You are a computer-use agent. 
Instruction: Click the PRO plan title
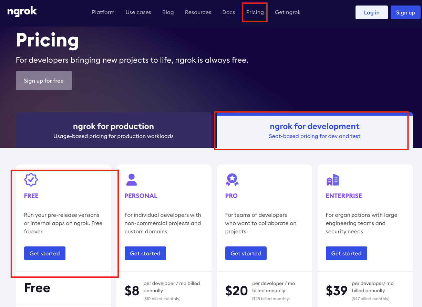[231, 195]
